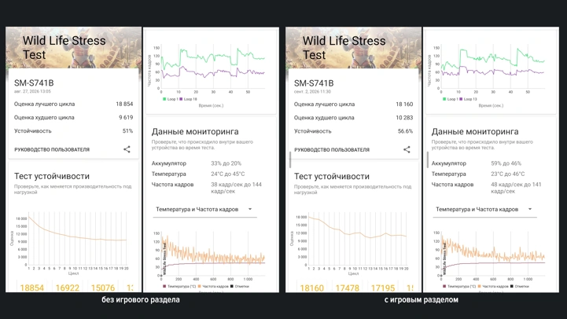Screen dimensions: 567x319
Task: Click the caption без игрового раздела
Action: coord(141,300)
